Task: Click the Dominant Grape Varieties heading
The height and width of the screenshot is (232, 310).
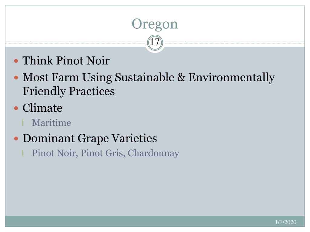Action: tap(90, 138)
